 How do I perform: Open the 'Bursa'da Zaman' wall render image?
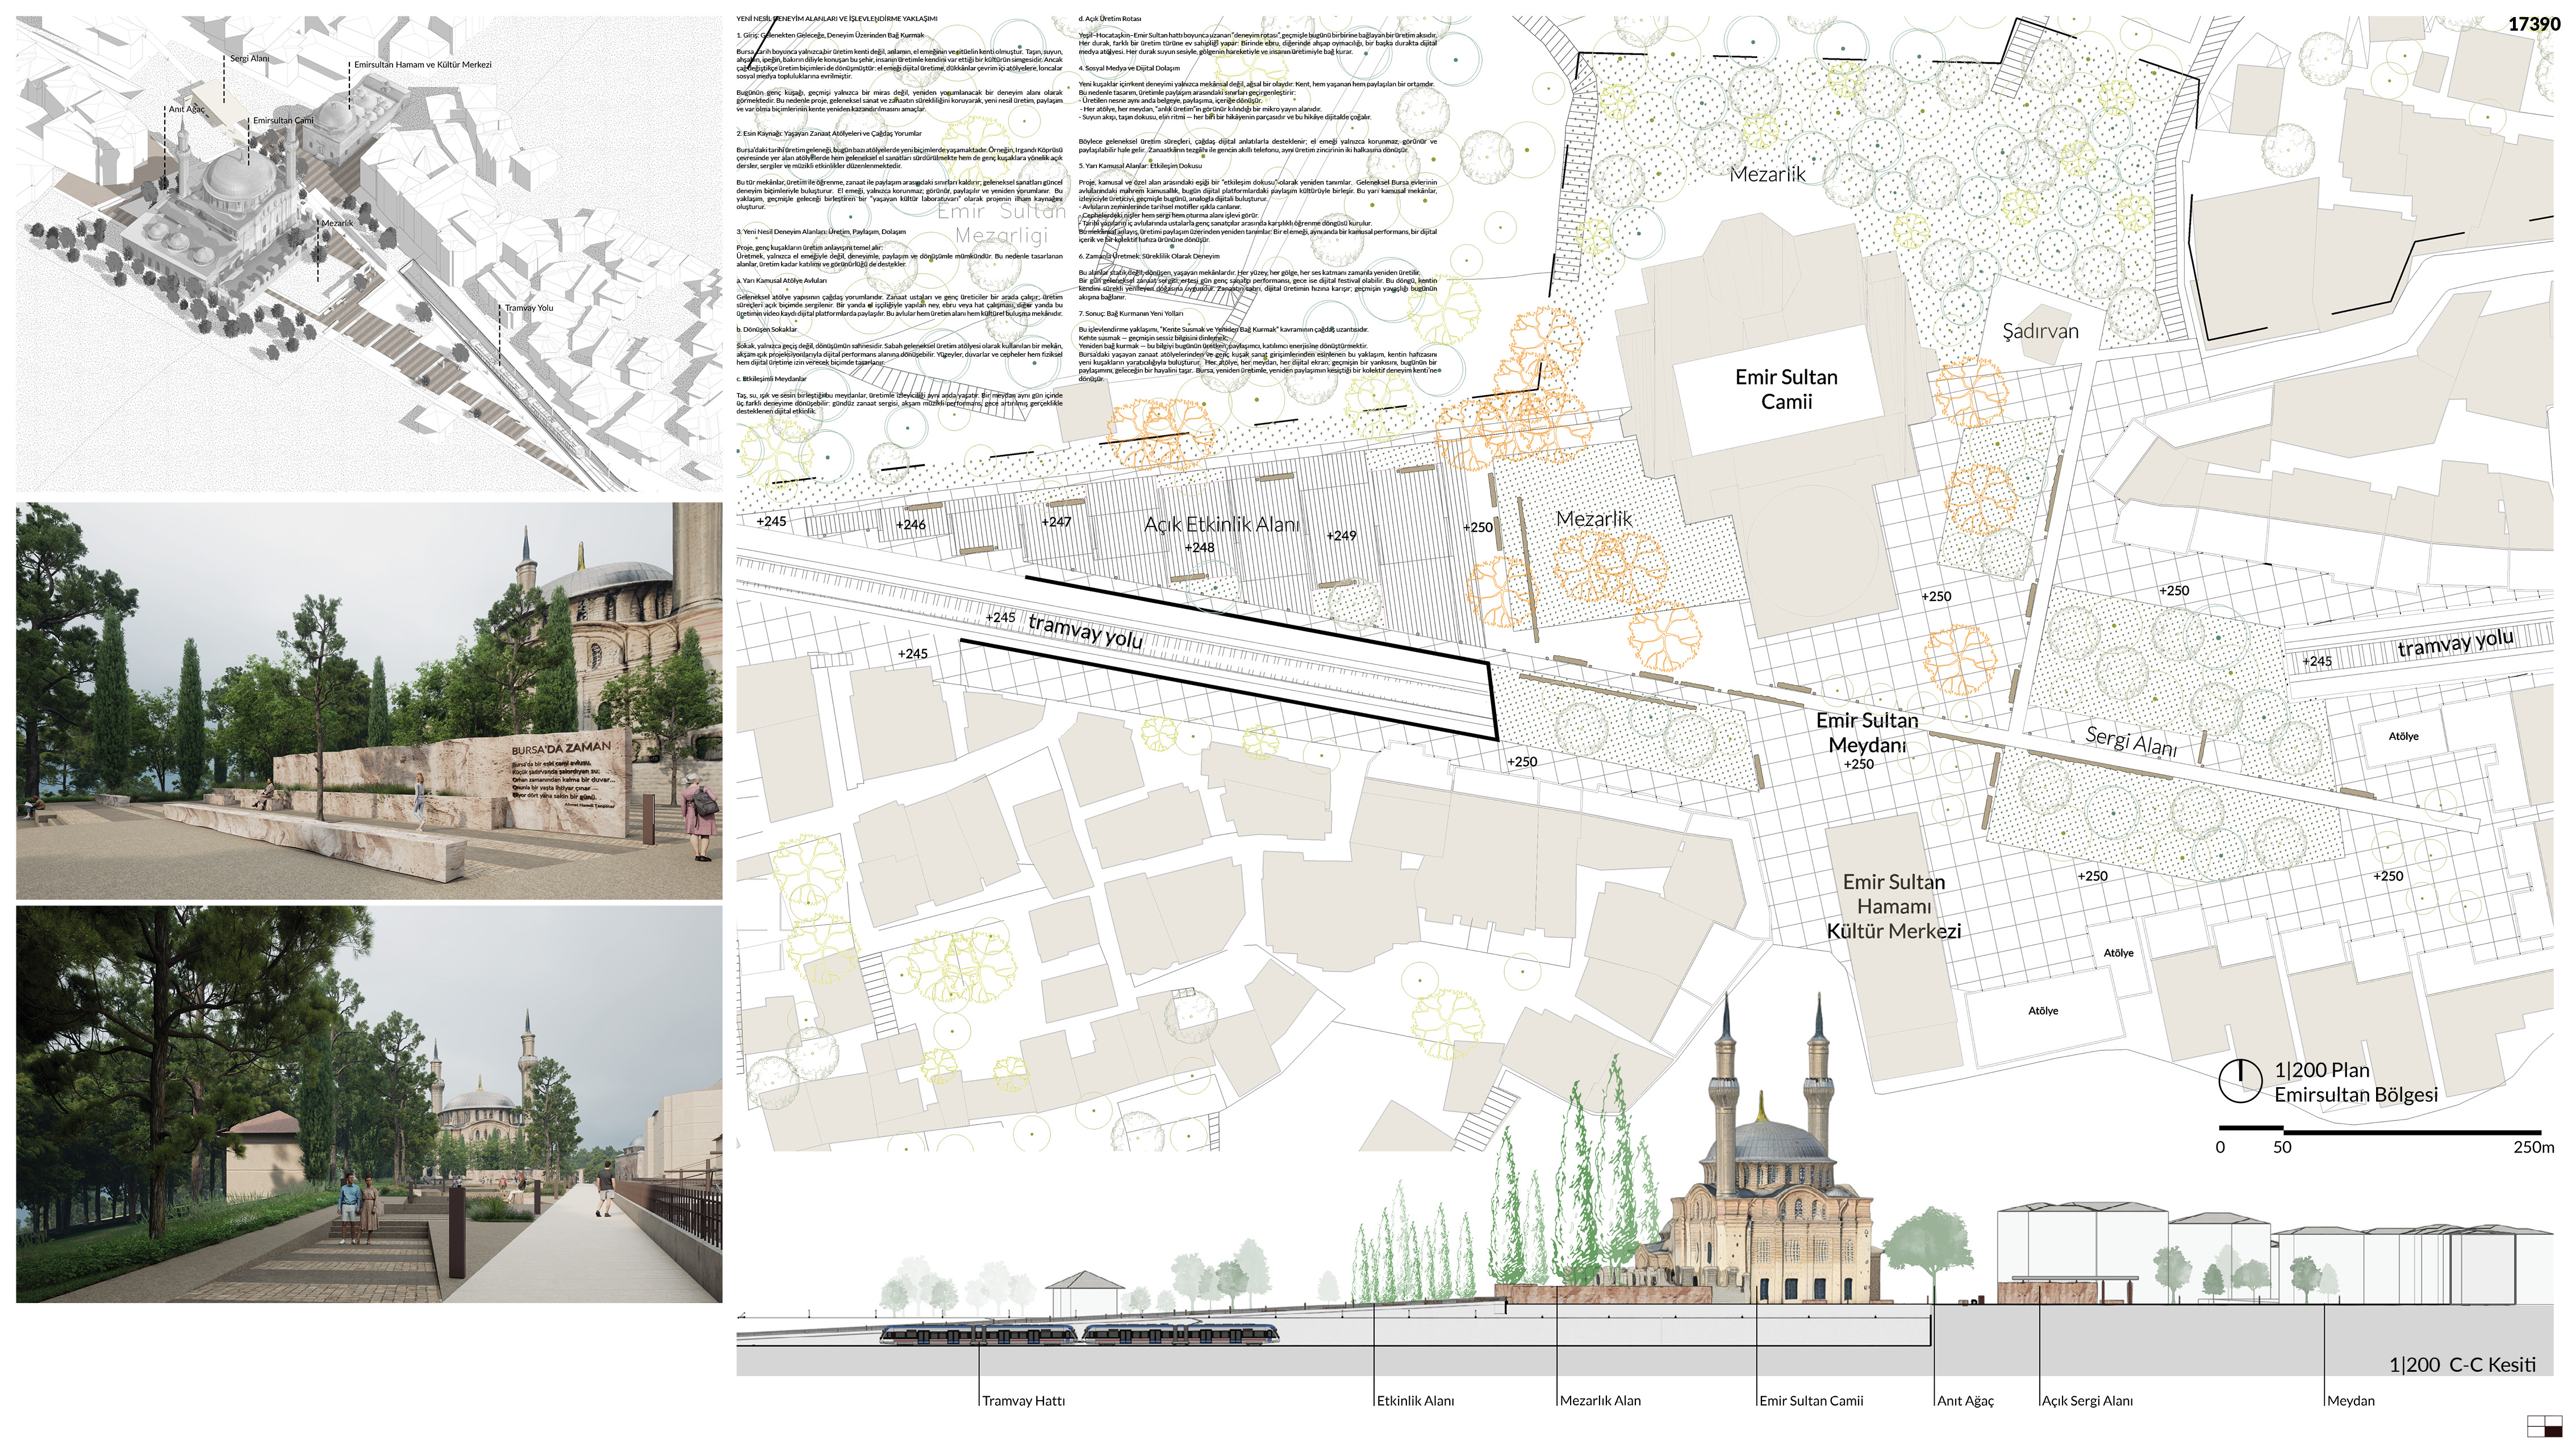(368, 700)
